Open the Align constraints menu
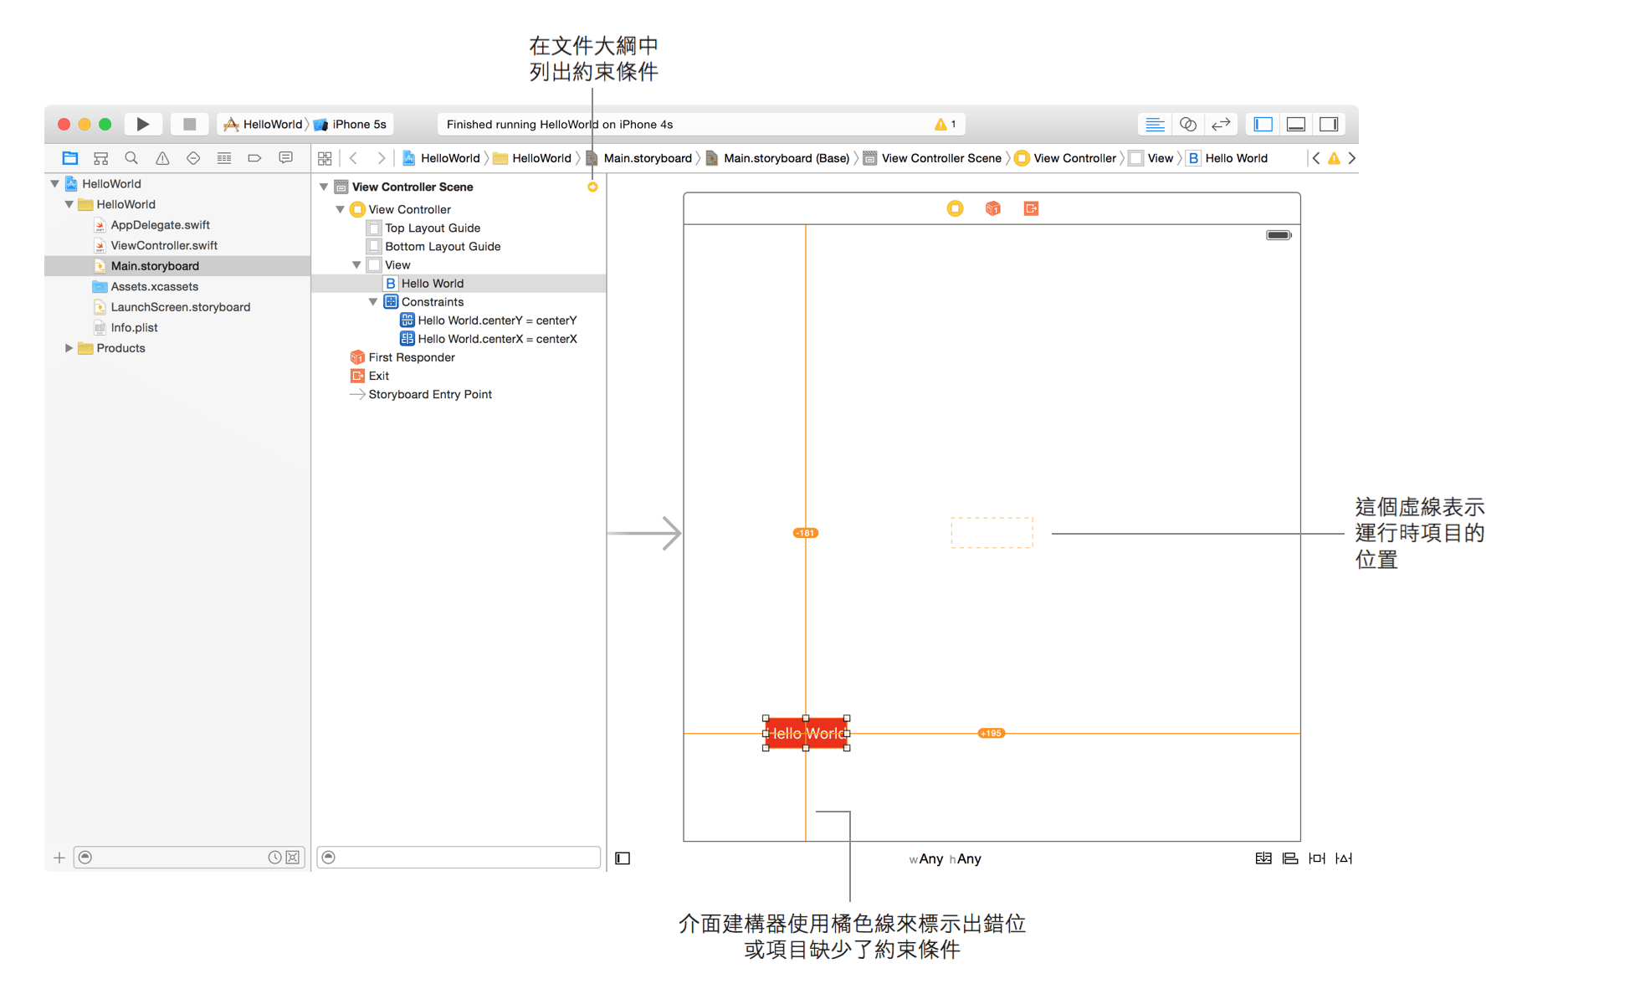 [1290, 858]
